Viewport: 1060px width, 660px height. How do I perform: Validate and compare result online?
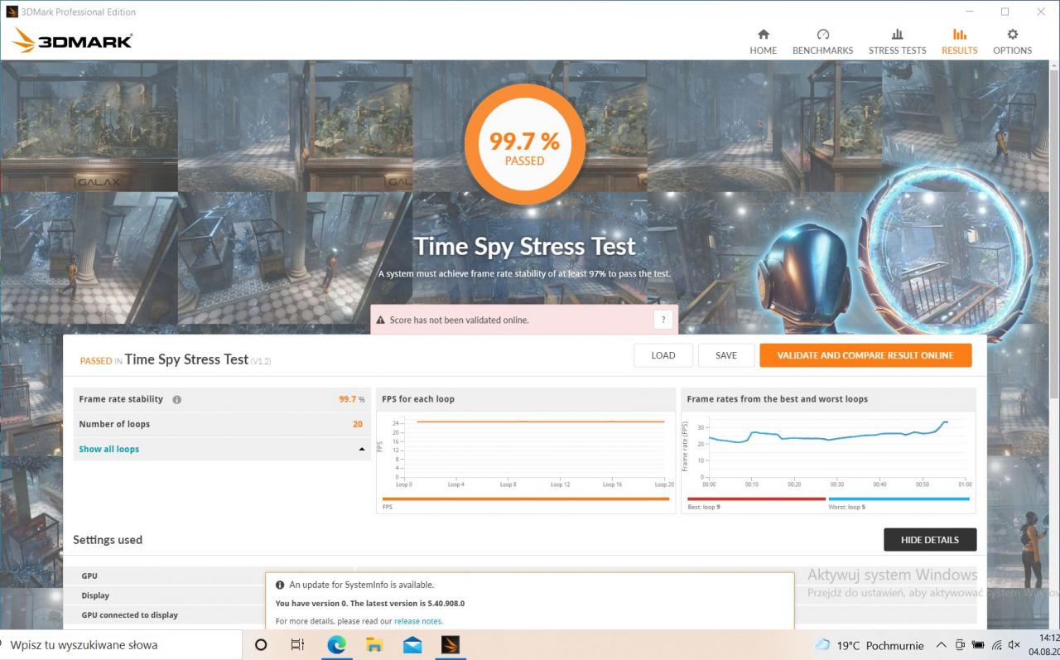tap(865, 355)
